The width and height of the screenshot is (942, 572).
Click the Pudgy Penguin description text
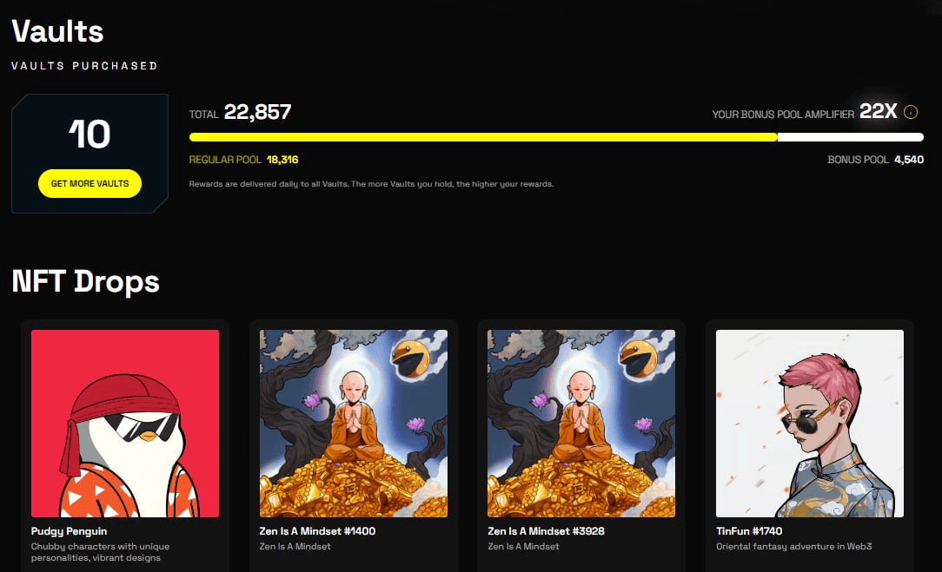pos(100,552)
